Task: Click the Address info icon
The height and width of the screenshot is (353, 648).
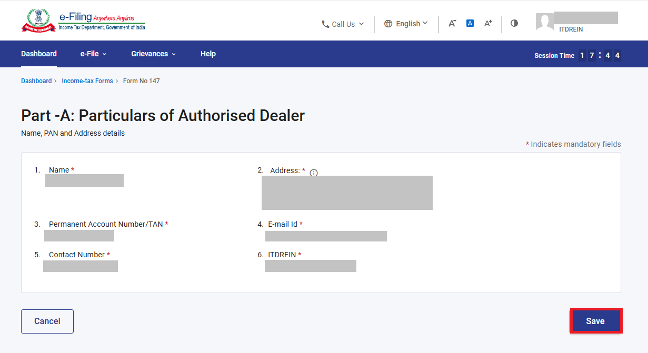Action: coord(314,173)
